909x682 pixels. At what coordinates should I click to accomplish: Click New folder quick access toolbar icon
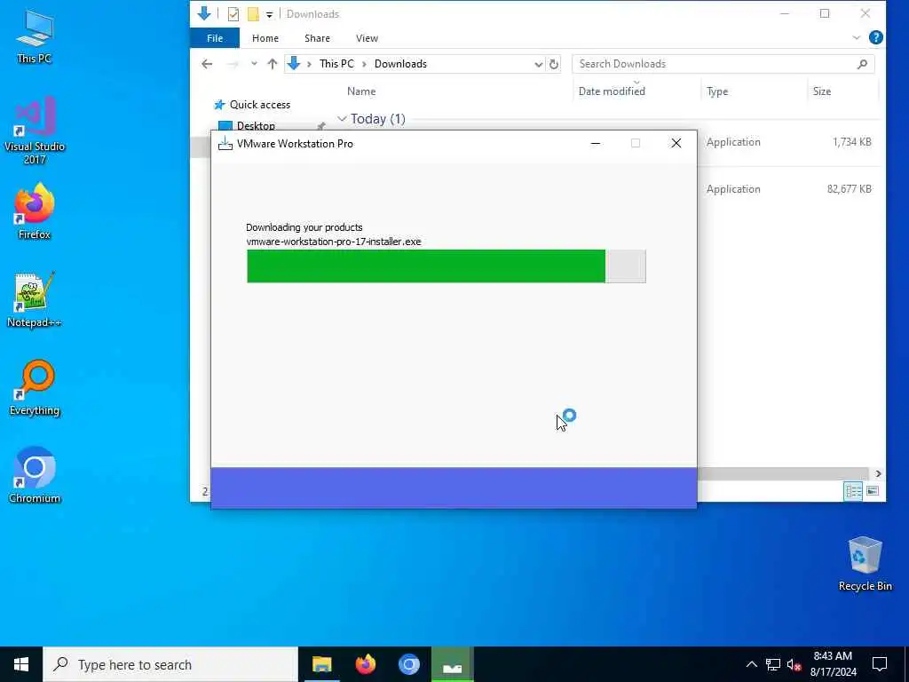(x=253, y=14)
